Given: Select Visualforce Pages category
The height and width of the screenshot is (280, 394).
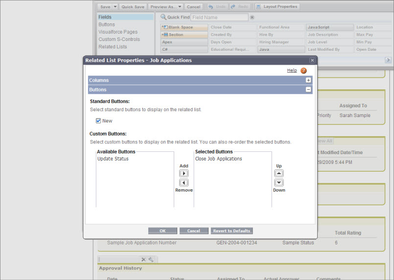Looking at the screenshot, I should (x=118, y=32).
